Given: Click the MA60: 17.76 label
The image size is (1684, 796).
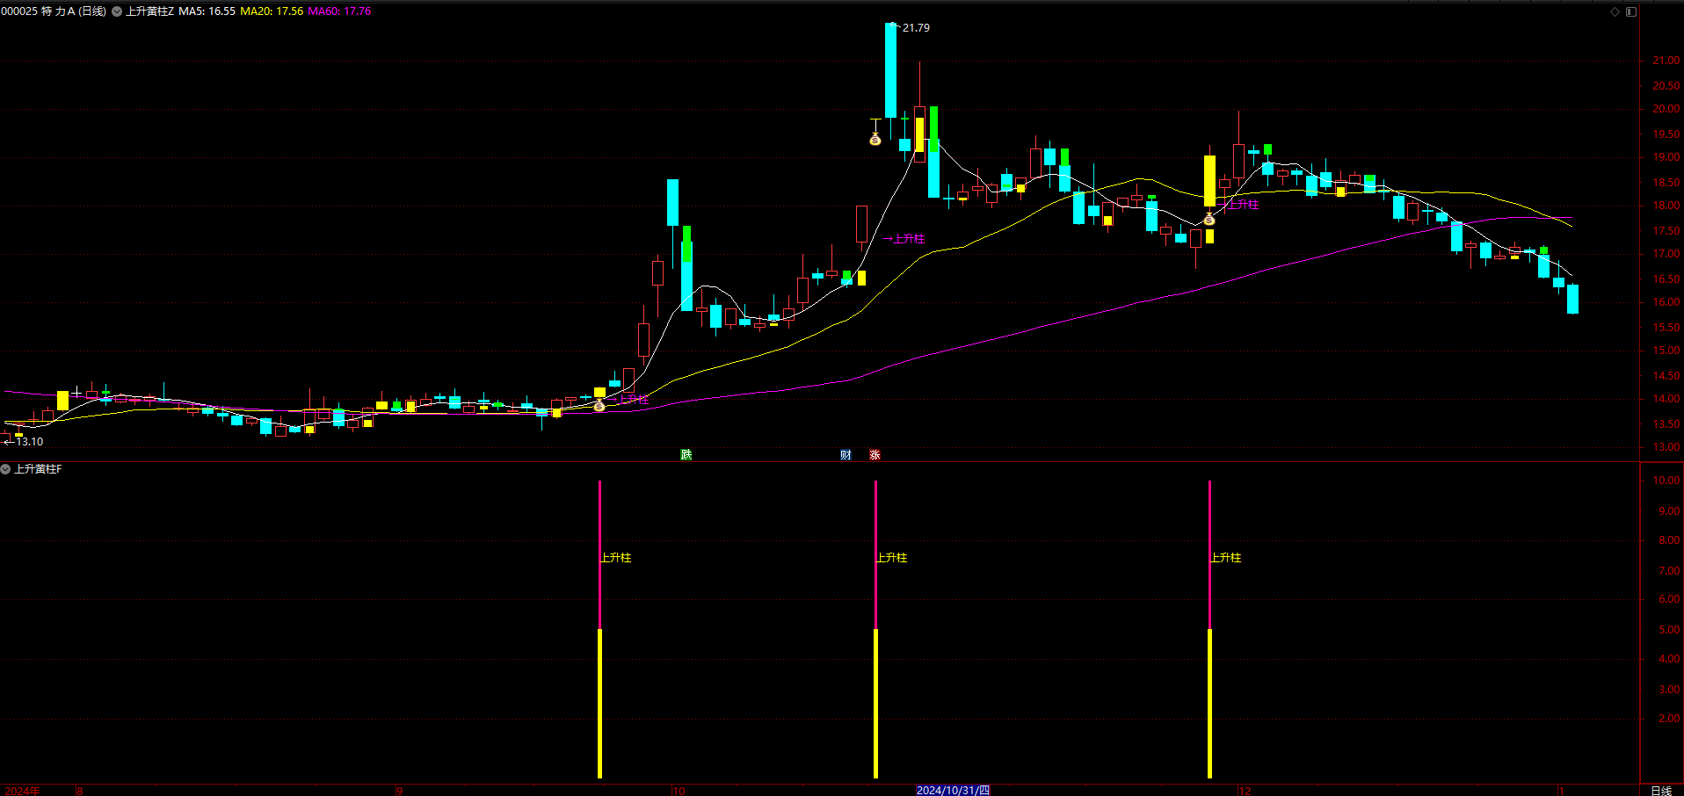Looking at the screenshot, I should click(x=339, y=11).
